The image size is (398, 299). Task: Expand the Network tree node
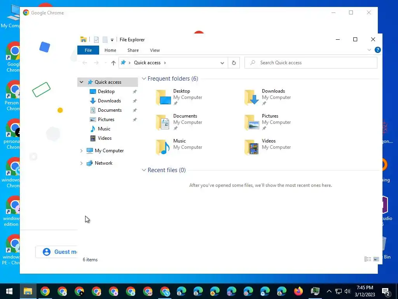click(82, 163)
